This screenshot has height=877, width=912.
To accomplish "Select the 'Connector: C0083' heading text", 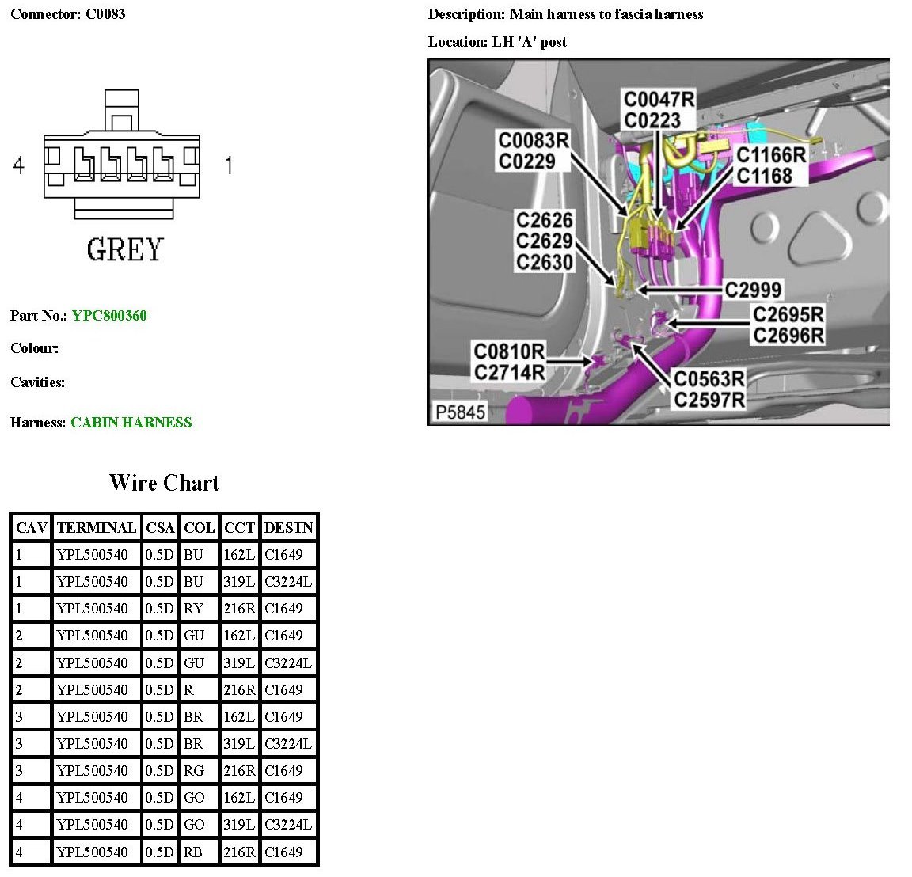I will pos(68,14).
